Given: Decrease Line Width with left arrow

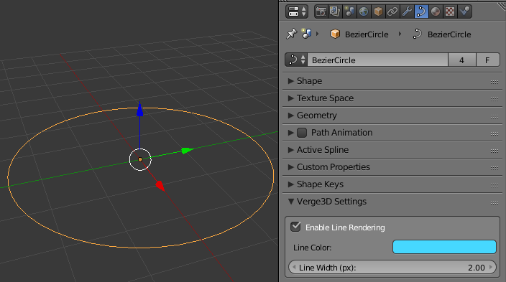Looking at the screenshot, I should click(294, 267).
